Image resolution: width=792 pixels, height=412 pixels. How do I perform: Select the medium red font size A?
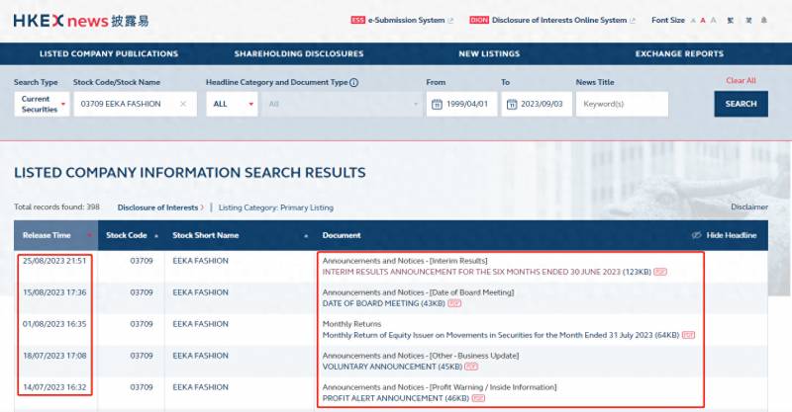(x=703, y=21)
